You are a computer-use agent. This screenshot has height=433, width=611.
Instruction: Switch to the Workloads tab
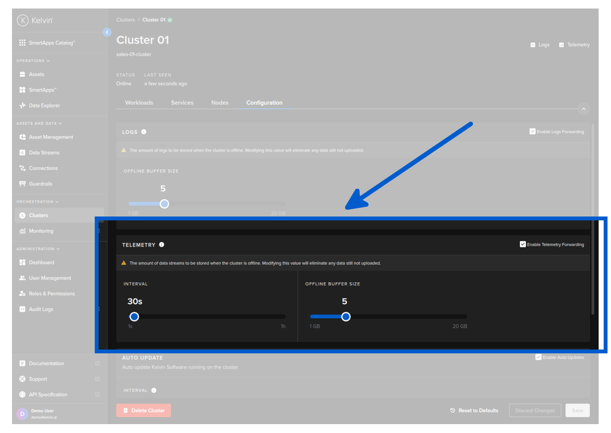tap(139, 103)
